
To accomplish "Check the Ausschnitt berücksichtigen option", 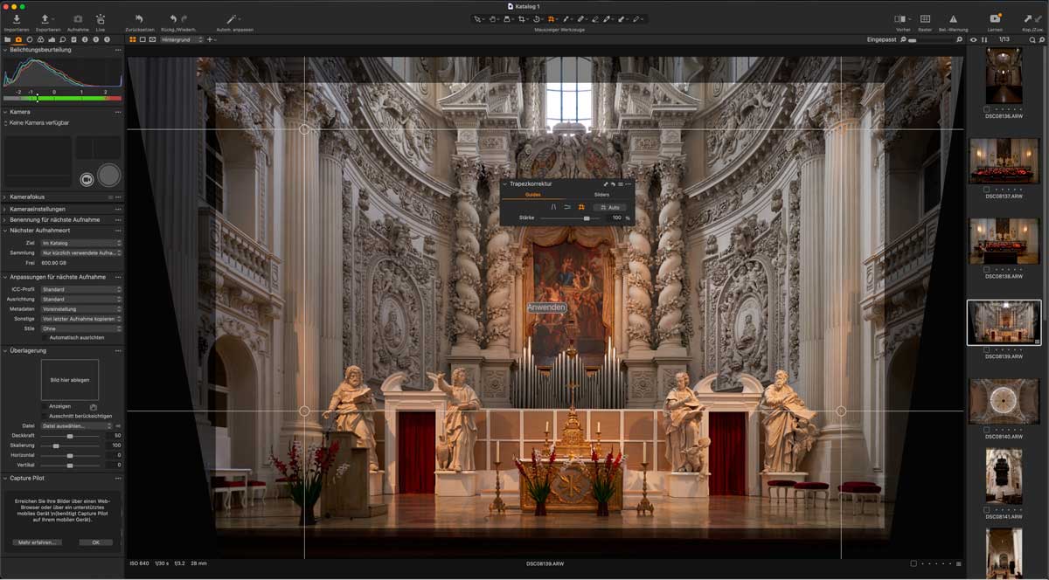I will (45, 416).
